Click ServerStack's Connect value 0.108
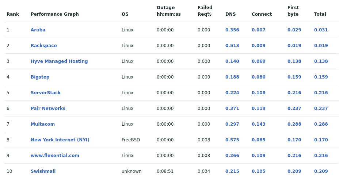 click(258, 92)
